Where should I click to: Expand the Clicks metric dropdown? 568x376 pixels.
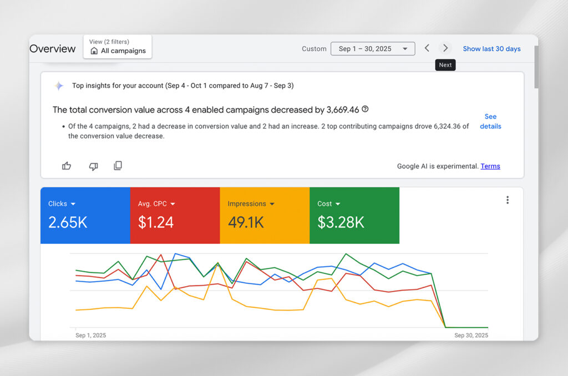pyautogui.click(x=73, y=204)
